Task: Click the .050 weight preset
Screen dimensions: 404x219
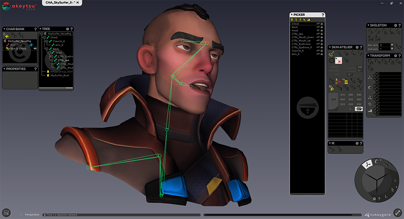Action: pyautogui.click(x=351, y=100)
